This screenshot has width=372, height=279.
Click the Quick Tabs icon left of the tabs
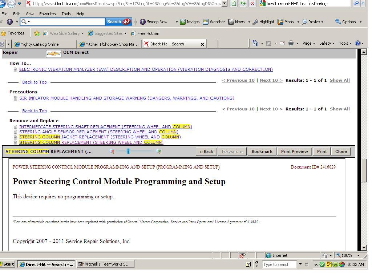(x=2, y=44)
